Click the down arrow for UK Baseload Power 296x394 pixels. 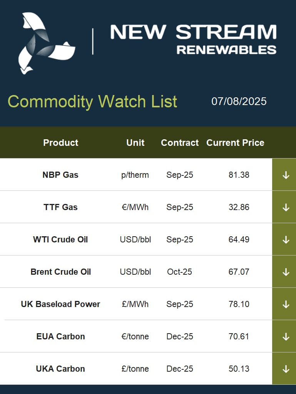[x=286, y=304]
